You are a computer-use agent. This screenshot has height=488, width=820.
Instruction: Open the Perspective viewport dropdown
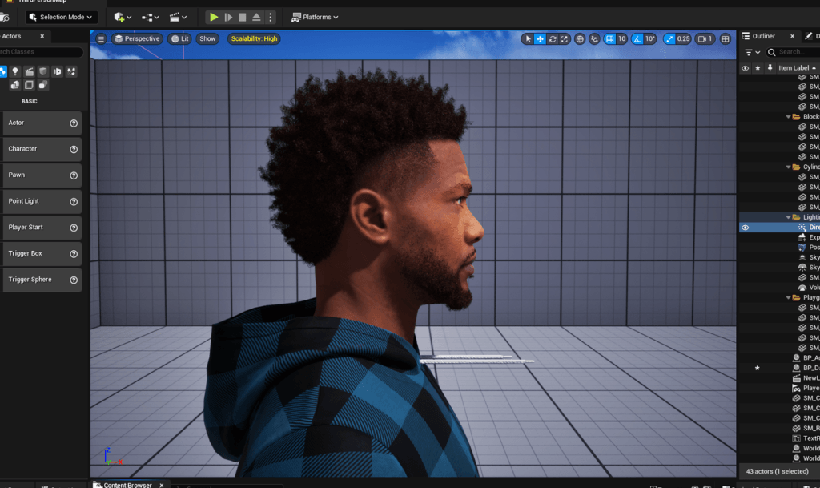click(136, 38)
